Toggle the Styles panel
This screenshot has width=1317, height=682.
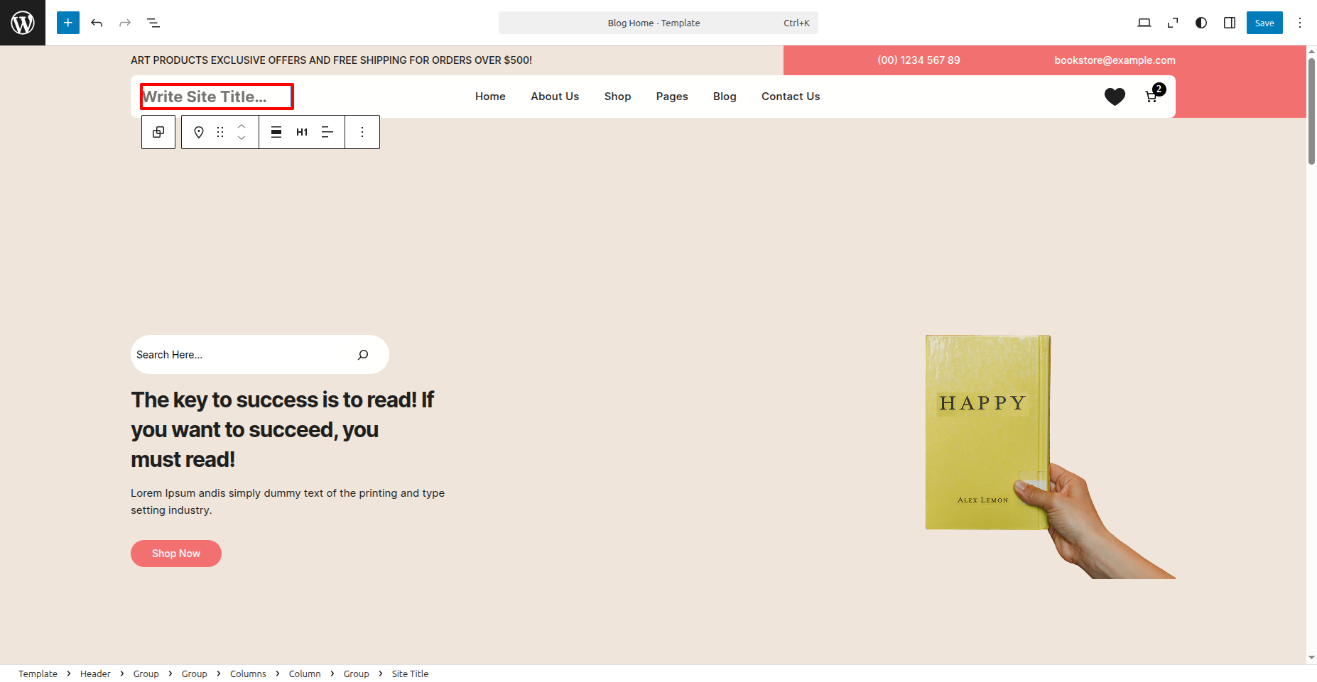click(x=1201, y=23)
